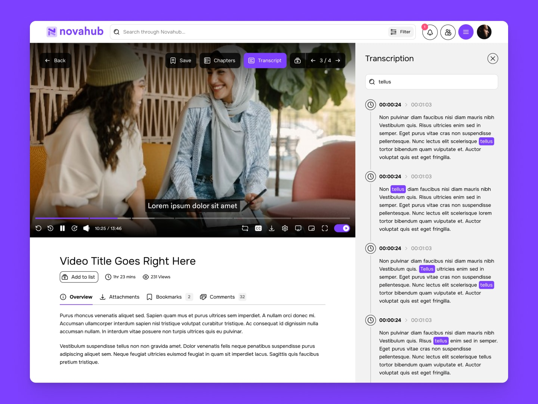Toggle the autoplay switch

342,228
